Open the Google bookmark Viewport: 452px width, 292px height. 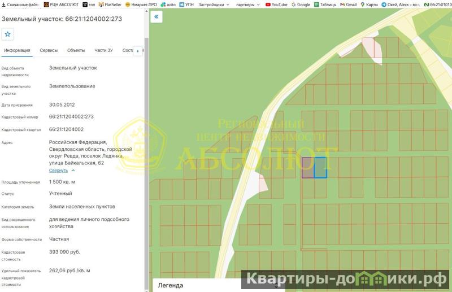(301, 5)
